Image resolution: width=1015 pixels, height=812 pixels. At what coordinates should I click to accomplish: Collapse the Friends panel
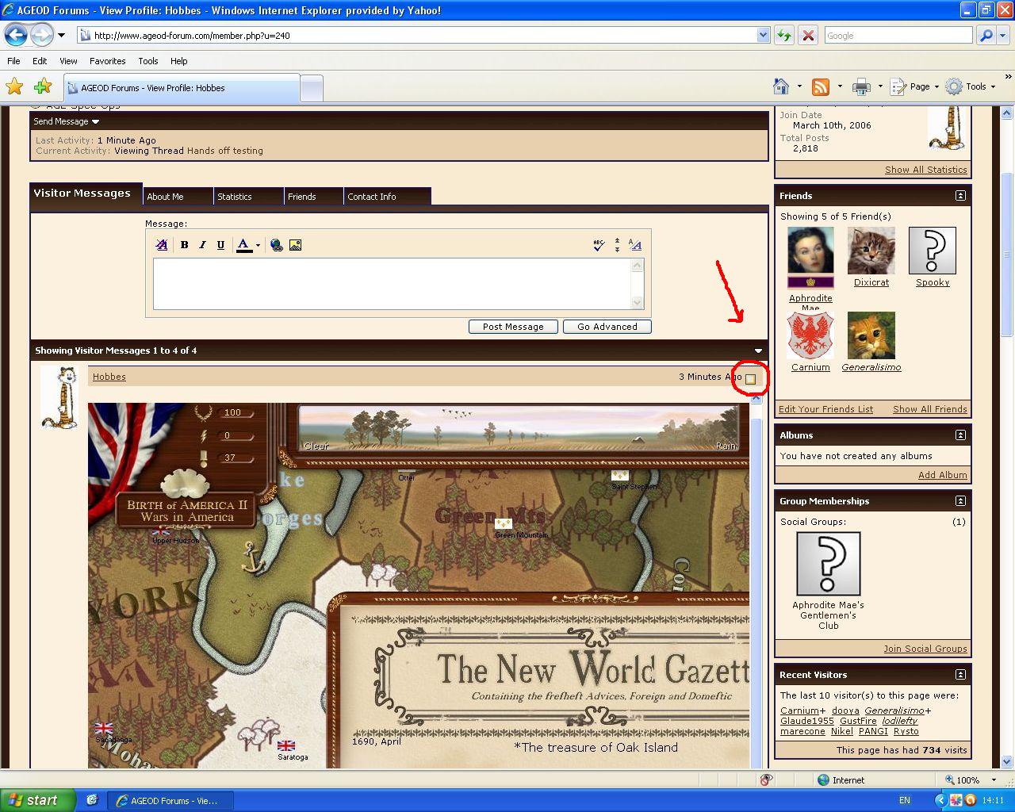960,196
